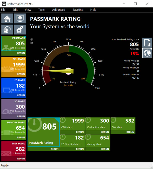Viewport: 153px width, 169px height.
Task: Open the Help menu
Action: coord(93,10)
